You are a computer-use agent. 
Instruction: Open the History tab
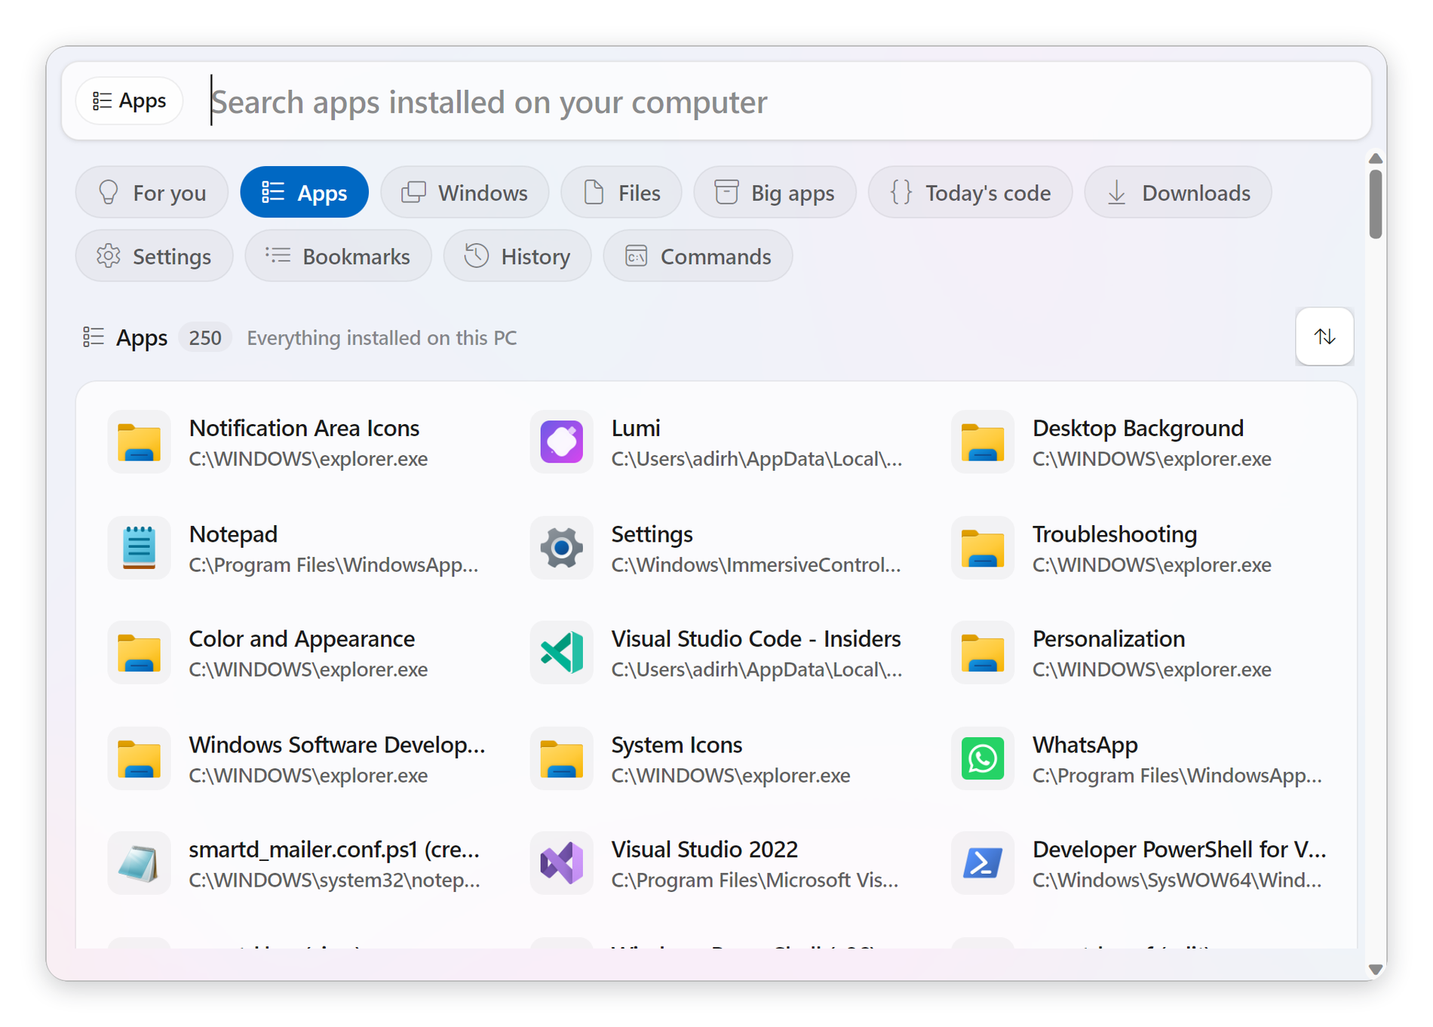(x=517, y=256)
